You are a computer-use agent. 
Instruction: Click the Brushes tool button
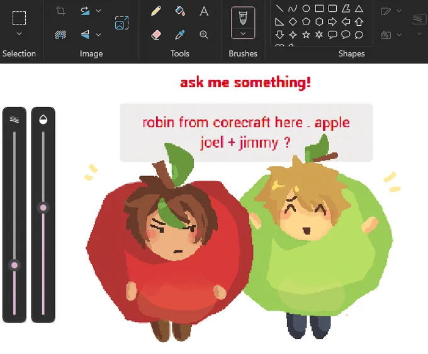243,18
